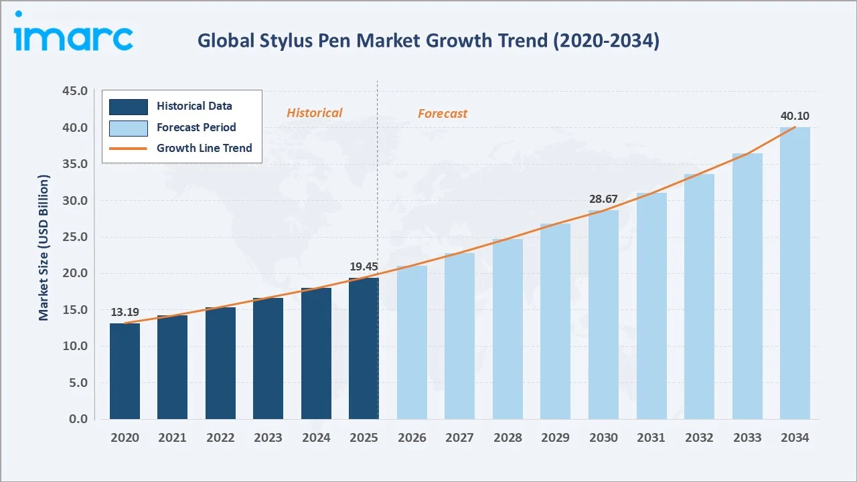Click the 2031 x-axis label
Viewport: 857px width, 482px height.
[x=651, y=438]
